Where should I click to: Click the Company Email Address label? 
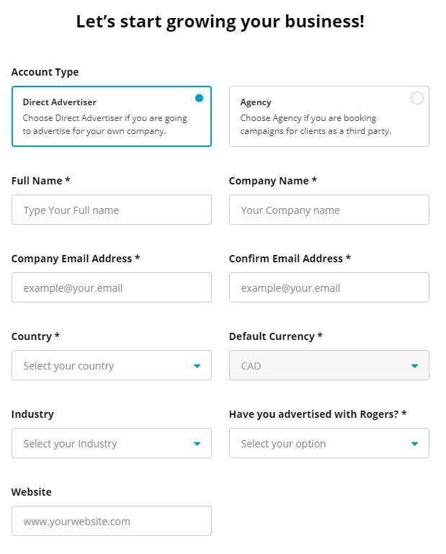(x=76, y=259)
